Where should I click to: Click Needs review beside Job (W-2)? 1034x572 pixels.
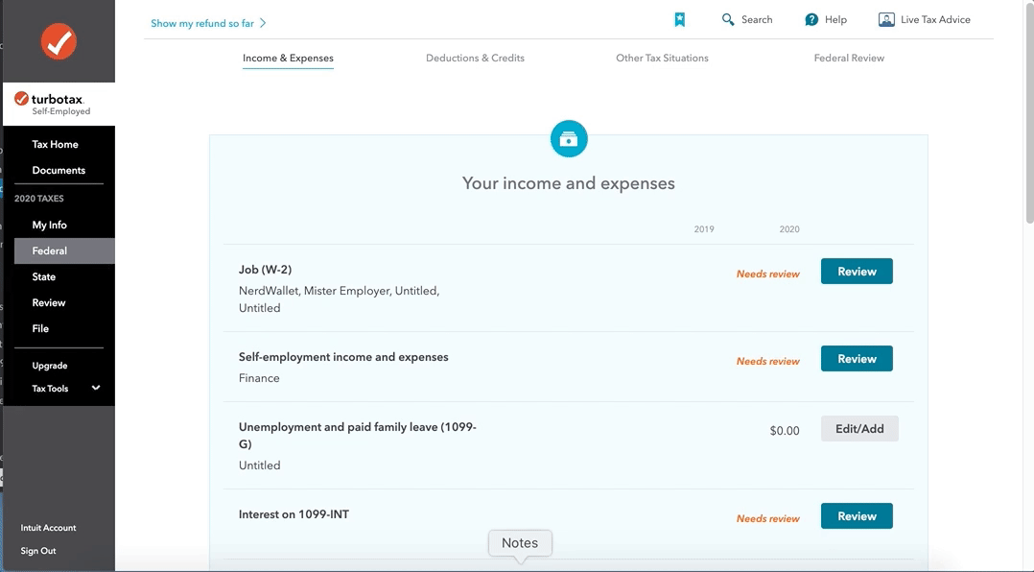(767, 274)
